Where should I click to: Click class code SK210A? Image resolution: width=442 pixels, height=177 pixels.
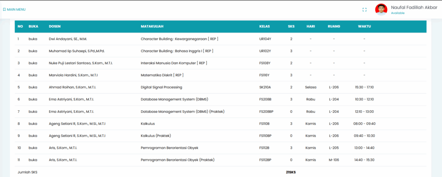[265, 87]
